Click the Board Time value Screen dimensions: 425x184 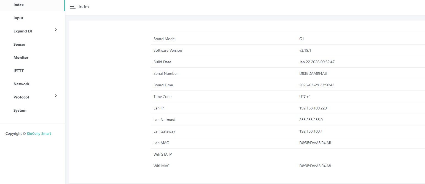(317, 85)
